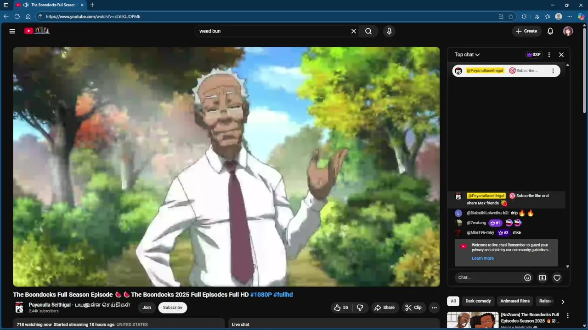Open more actions ellipsis under video

434,308
